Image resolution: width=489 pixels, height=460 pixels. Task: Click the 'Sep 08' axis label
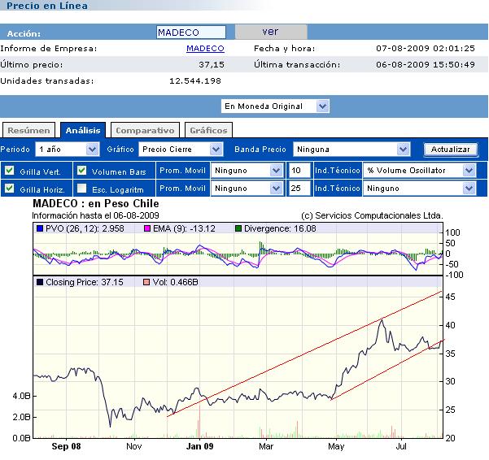click(x=66, y=446)
